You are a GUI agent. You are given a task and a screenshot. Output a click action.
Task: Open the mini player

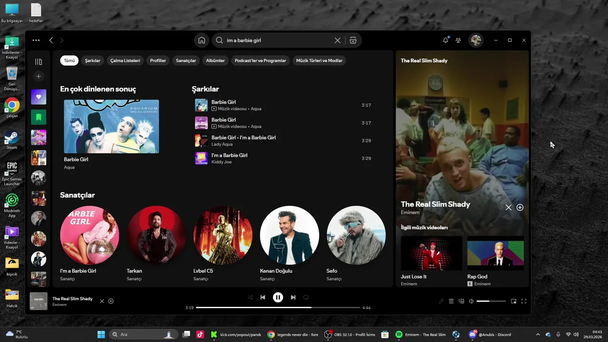(513, 301)
